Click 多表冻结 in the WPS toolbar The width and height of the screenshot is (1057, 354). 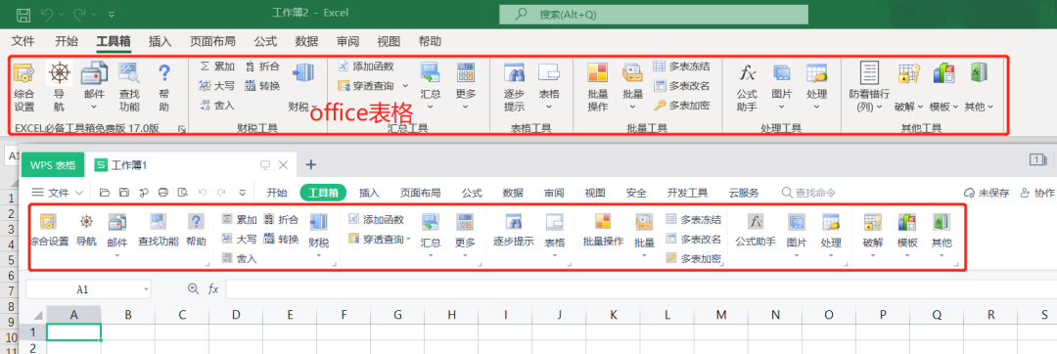point(694,219)
